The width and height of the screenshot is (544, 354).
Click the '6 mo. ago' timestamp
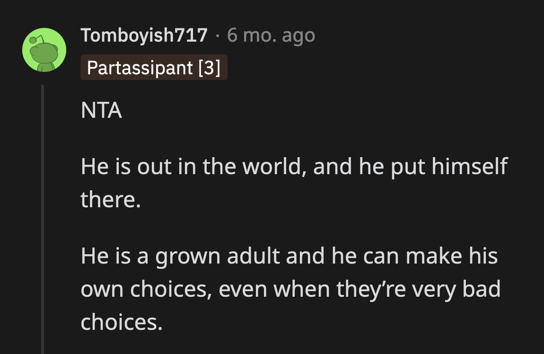[271, 35]
